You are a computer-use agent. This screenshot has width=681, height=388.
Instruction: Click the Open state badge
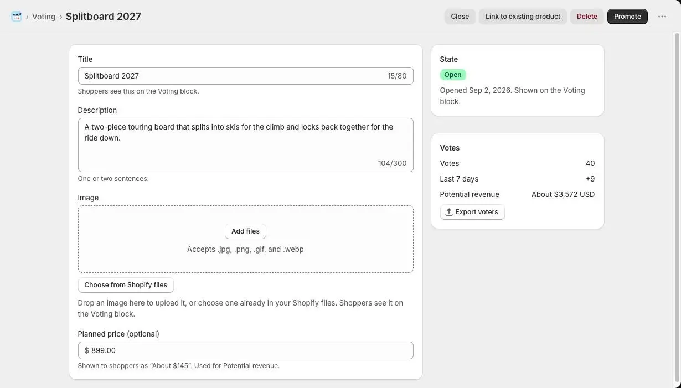pyautogui.click(x=453, y=75)
